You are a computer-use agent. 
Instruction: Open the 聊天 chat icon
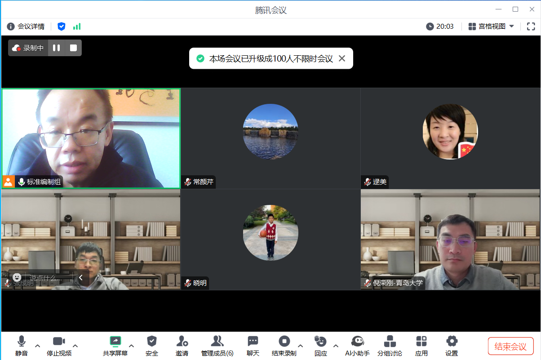(x=253, y=342)
